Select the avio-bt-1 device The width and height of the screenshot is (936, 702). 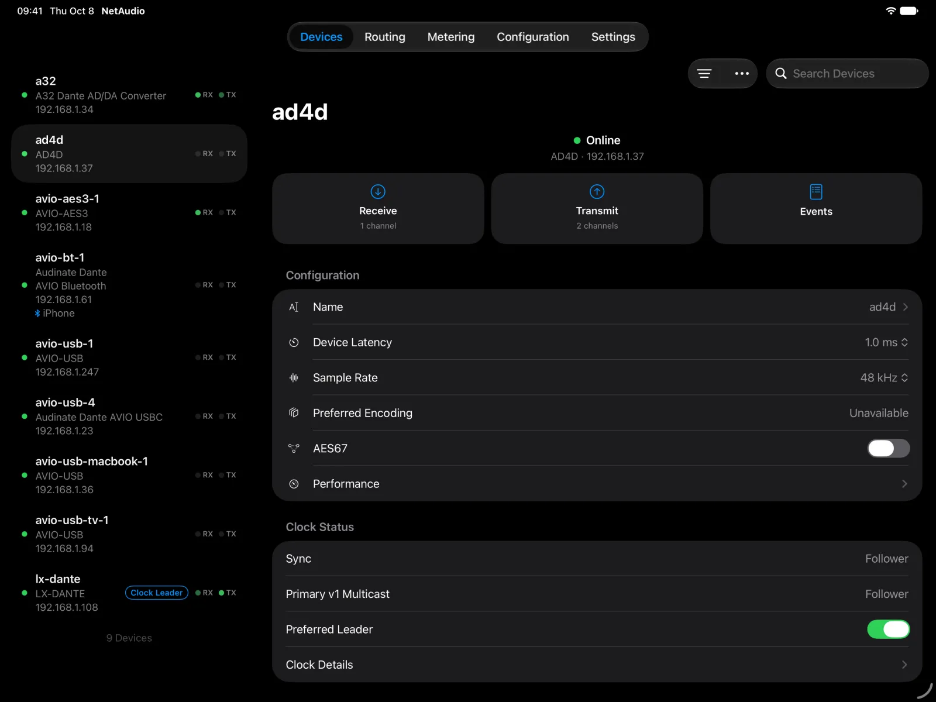pos(129,285)
